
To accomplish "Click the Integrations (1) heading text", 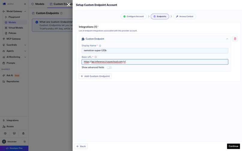I will [x=88, y=27].
